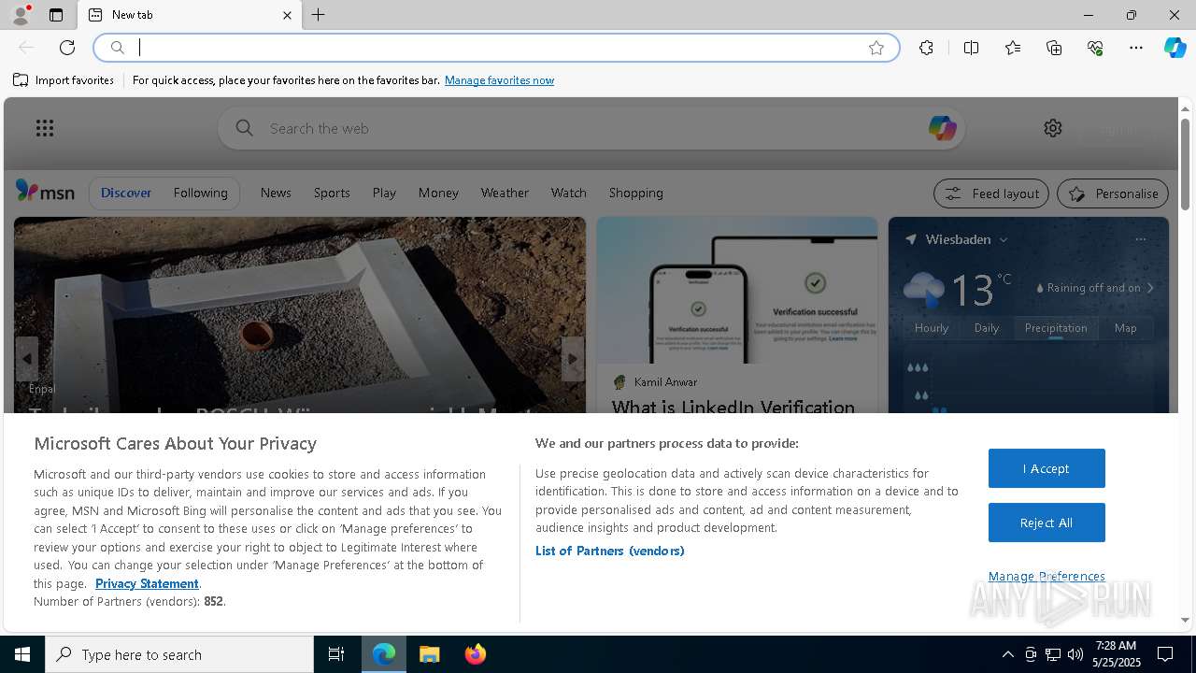The width and height of the screenshot is (1196, 673).
Task: Open the Sports section
Action: tap(332, 193)
